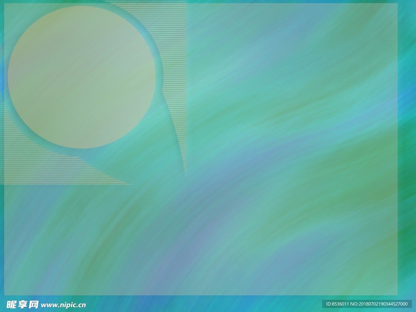
Task: Click top-right corner of the translucent panel
Action: click(396, 4)
